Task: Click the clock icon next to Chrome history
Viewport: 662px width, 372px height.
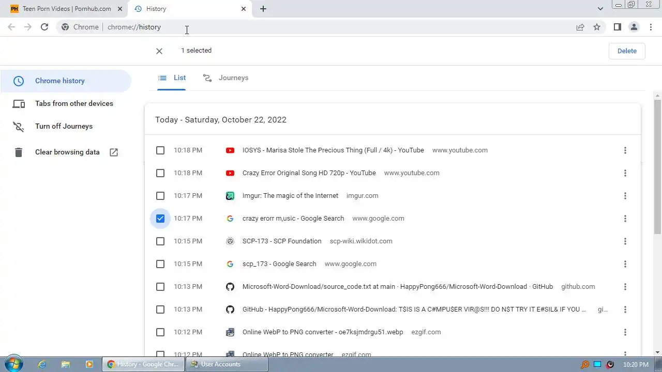Action: click(19, 81)
